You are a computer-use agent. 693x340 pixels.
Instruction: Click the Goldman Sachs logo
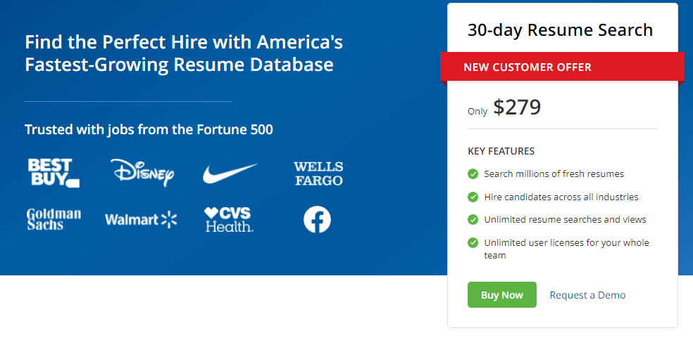[x=54, y=219]
